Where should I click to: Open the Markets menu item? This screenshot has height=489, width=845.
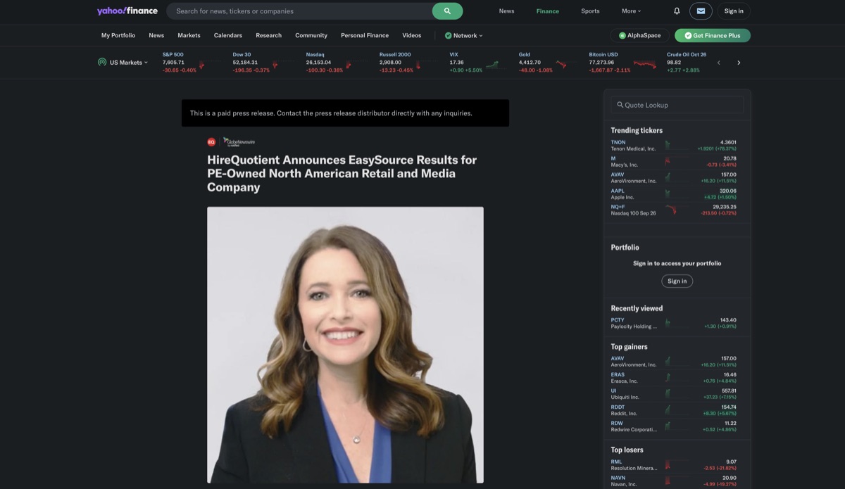[189, 35]
